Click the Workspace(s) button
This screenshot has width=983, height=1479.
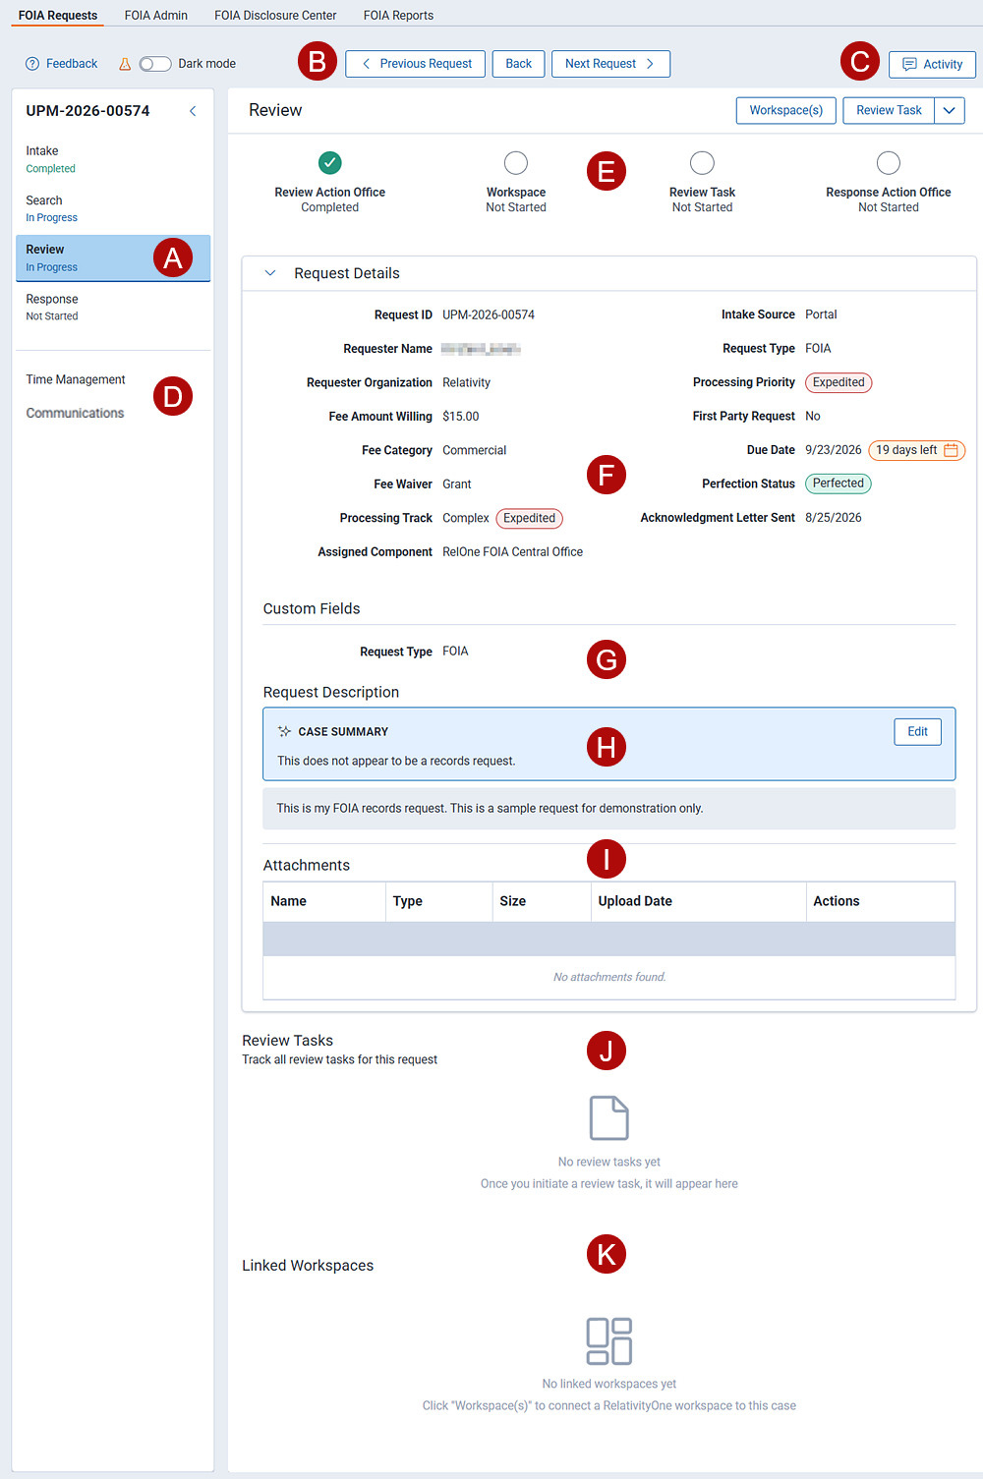pyautogui.click(x=786, y=110)
